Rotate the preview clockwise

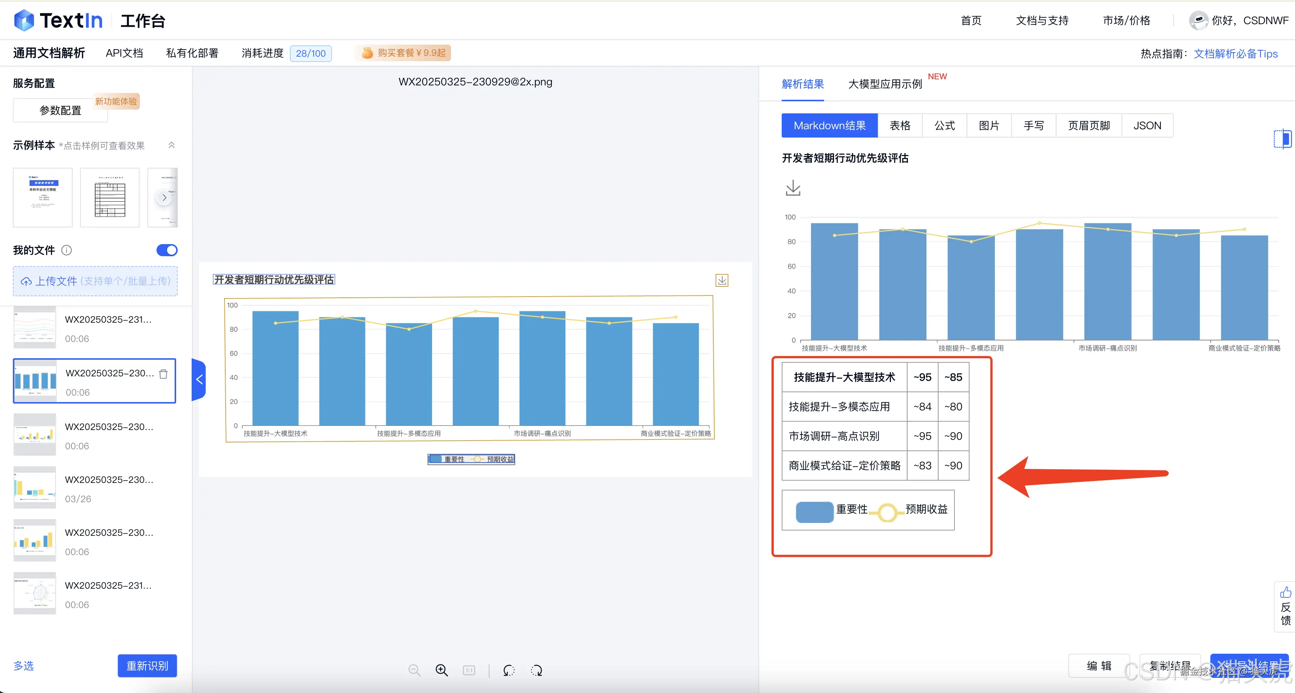tap(536, 670)
